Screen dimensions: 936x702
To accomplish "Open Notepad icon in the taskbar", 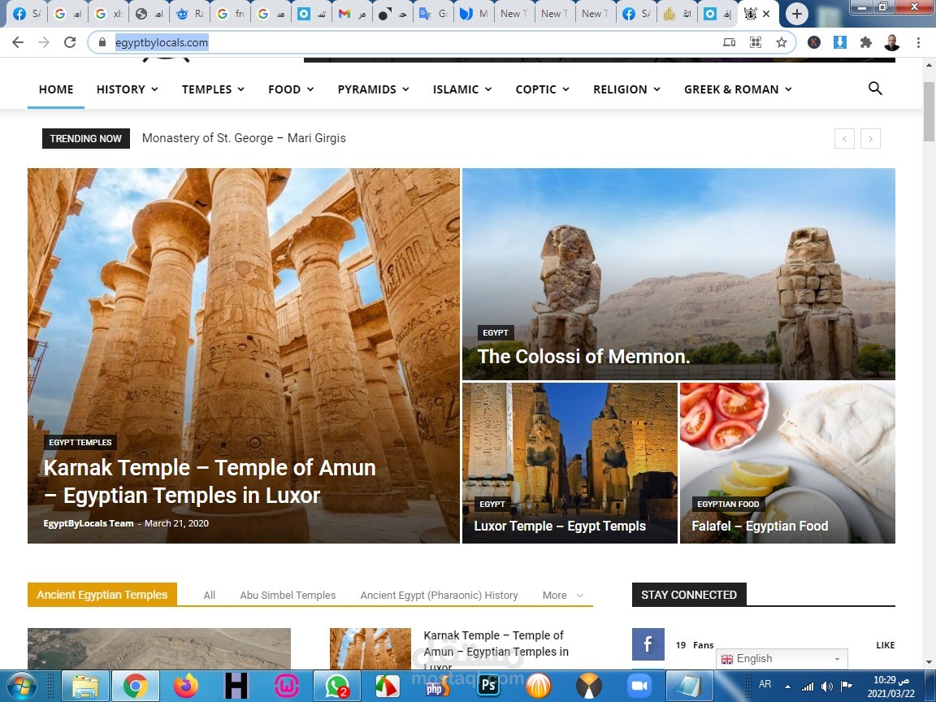I will click(x=689, y=686).
